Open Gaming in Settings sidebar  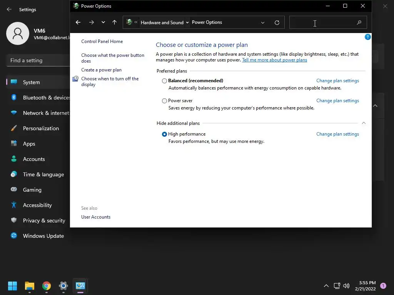coord(38,190)
